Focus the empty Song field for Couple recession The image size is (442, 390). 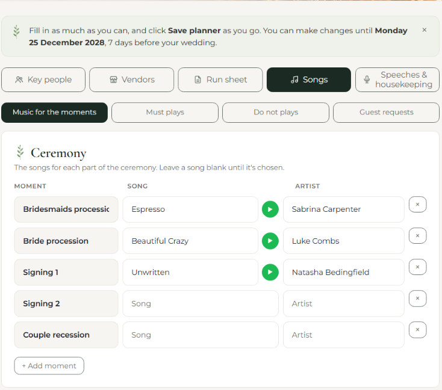201,335
